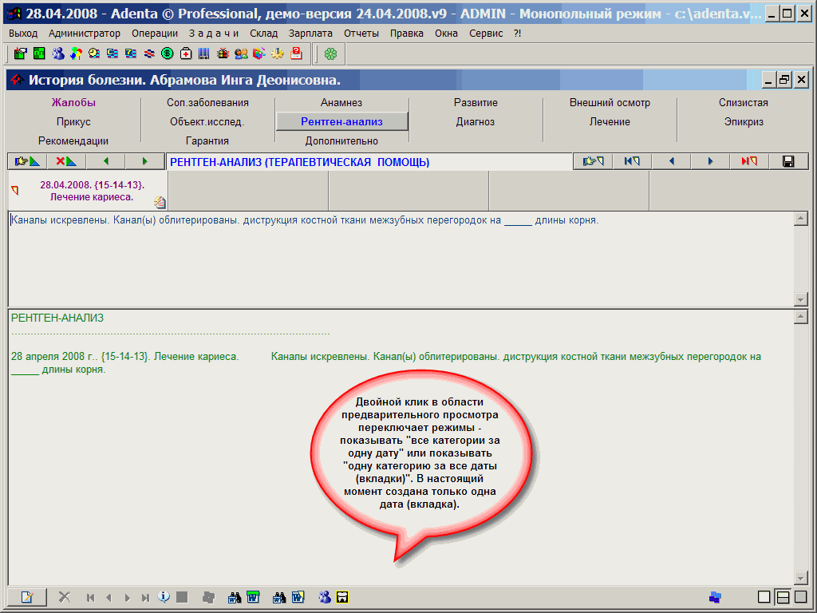This screenshot has width=817, height=613.
Task: Click the red cross medical kit icon
Action: tap(186, 53)
